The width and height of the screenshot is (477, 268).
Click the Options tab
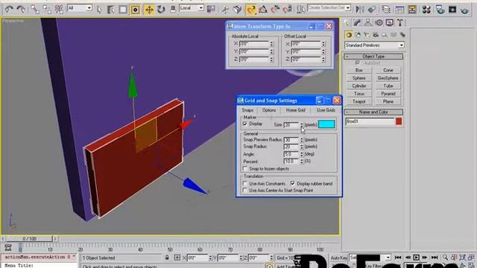click(269, 110)
